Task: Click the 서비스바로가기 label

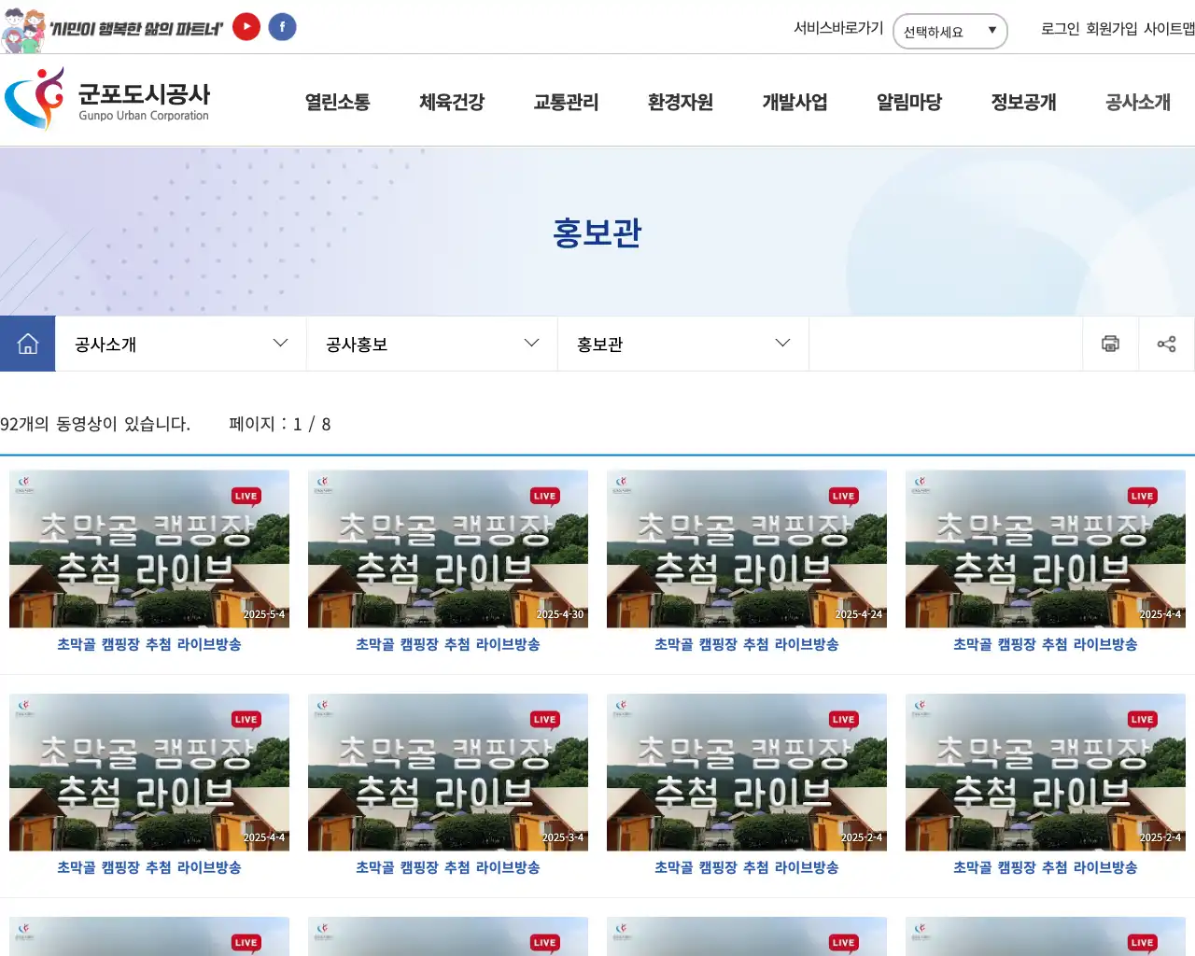Action: pyautogui.click(x=838, y=28)
